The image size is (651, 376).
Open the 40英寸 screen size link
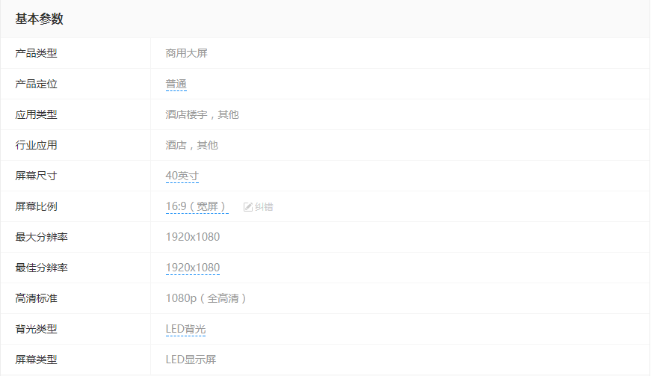tap(182, 176)
